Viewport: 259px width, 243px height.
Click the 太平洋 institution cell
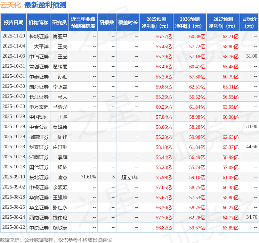coord(41,47)
